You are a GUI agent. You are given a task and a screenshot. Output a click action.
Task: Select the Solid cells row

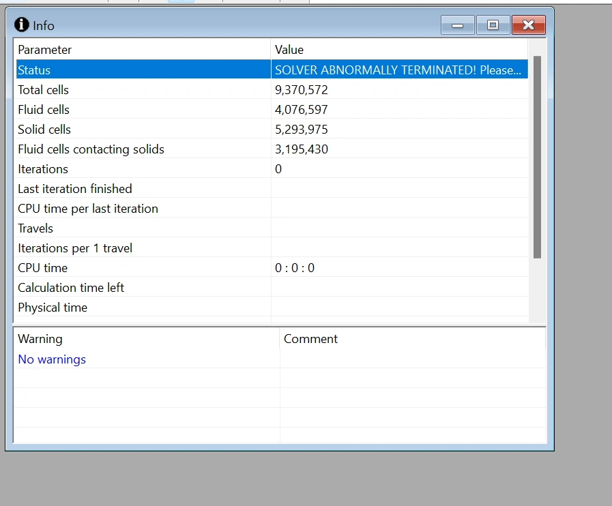tap(272, 129)
